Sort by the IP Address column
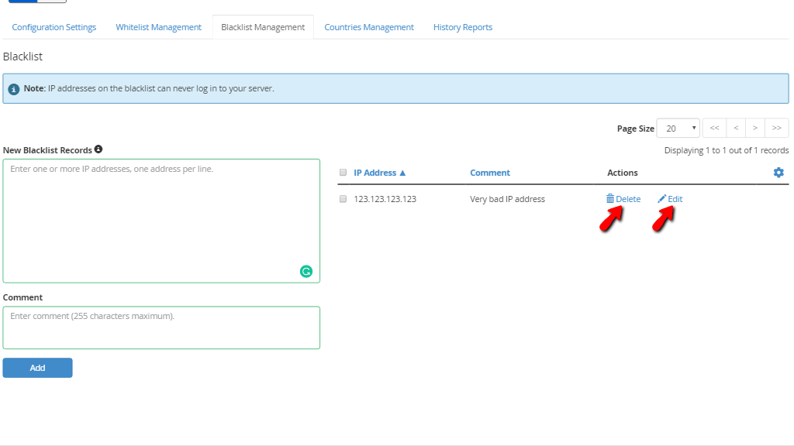Image resolution: width=794 pixels, height=446 pixels. [380, 173]
